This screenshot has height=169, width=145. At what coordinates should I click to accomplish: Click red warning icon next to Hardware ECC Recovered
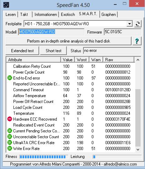click(10, 119)
